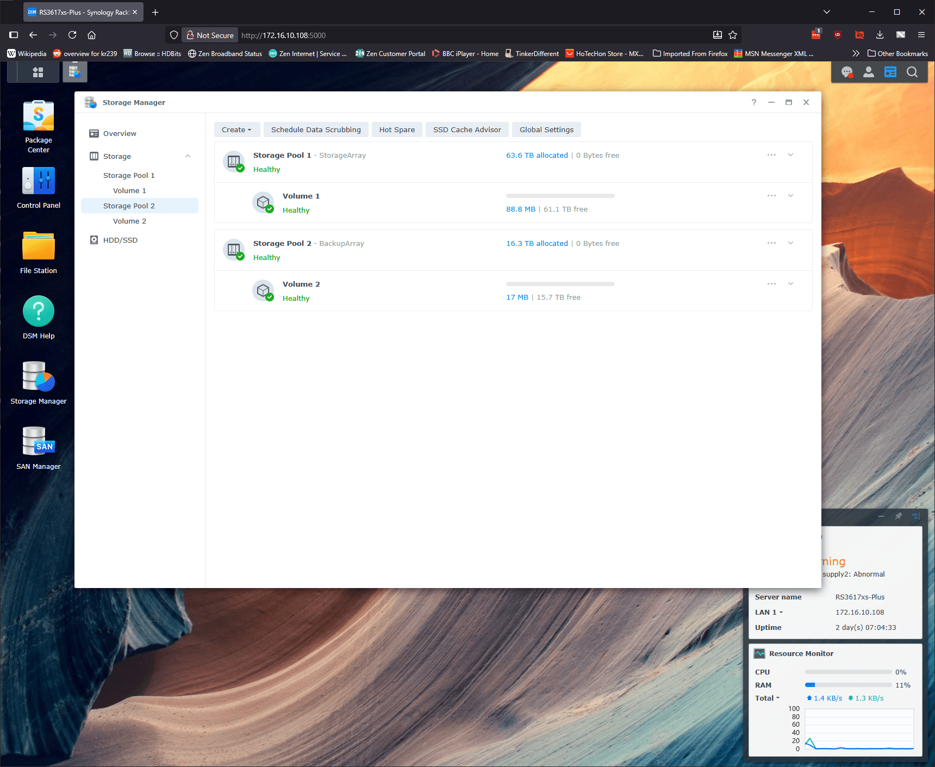Collapse the Storage section in sidebar
This screenshot has height=767, width=935.
(188, 156)
